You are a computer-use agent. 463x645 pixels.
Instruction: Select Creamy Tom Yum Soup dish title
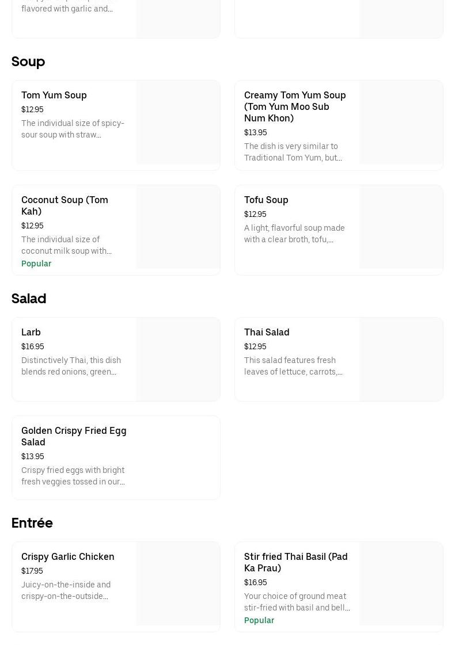(295, 106)
